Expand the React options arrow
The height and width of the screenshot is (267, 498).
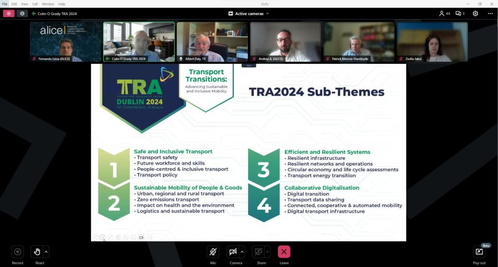(46, 252)
